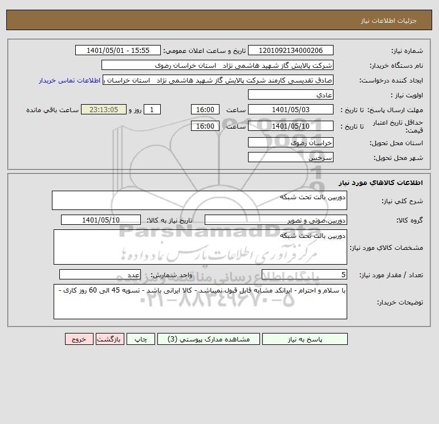Click the announcement date field 1401/05/01 - 15:55

coord(118,50)
